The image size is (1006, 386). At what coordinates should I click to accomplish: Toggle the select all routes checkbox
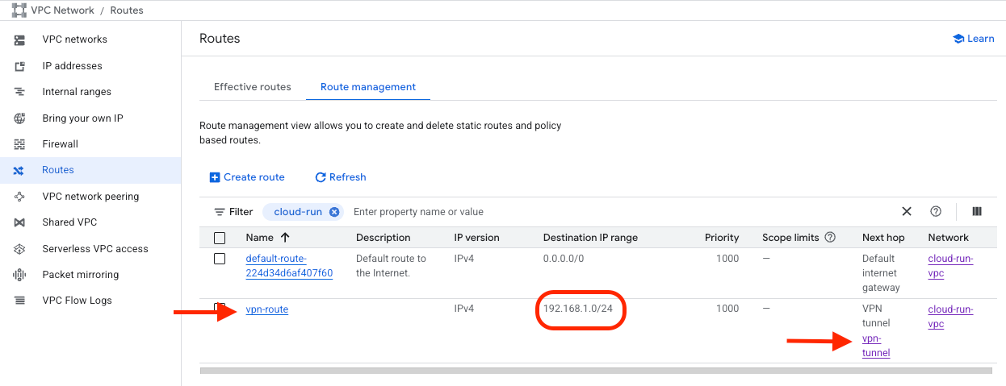[x=220, y=238]
